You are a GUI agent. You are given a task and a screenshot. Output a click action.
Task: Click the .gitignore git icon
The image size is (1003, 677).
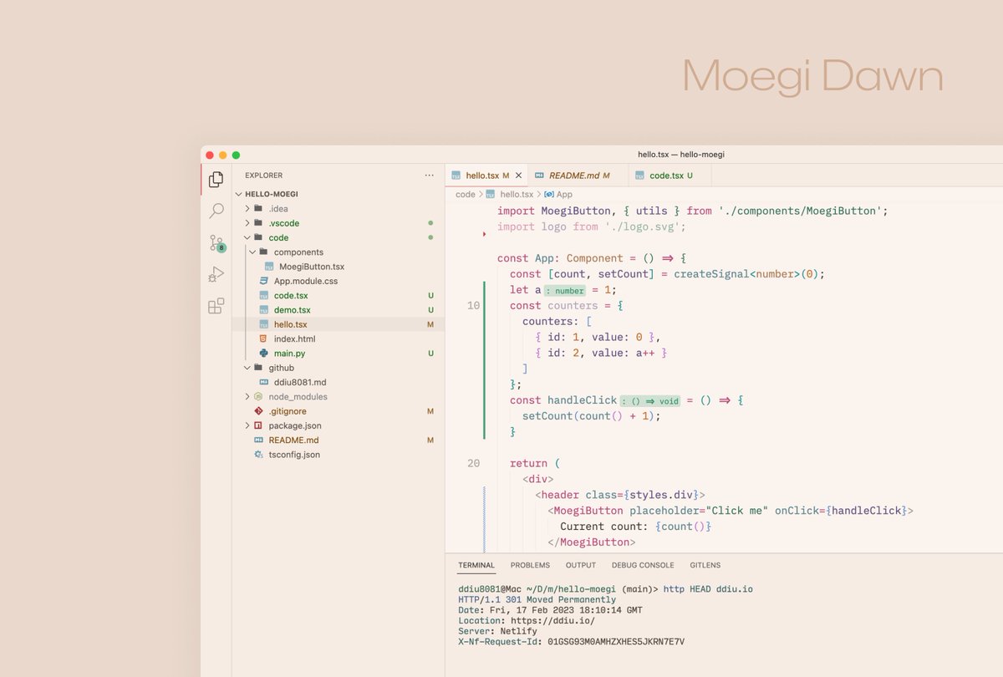click(x=258, y=411)
